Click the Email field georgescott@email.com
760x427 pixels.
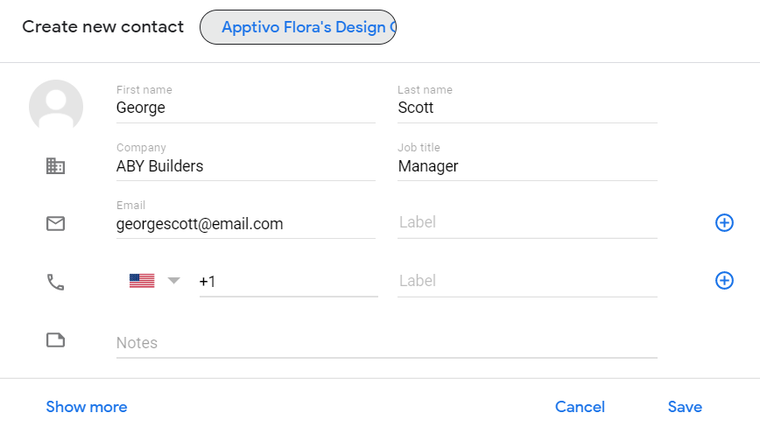(245, 224)
